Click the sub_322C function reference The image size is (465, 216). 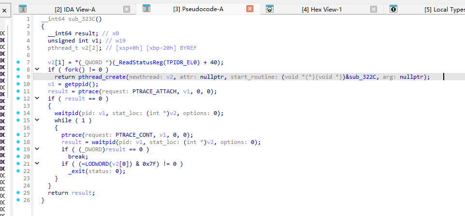click(x=363, y=77)
